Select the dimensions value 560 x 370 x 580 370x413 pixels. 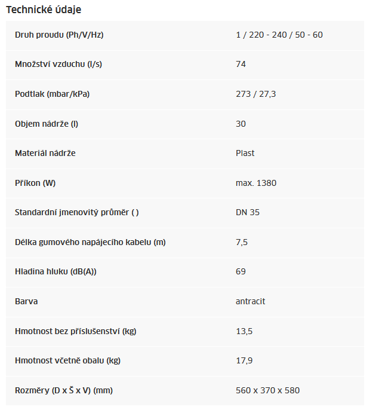tap(268, 390)
